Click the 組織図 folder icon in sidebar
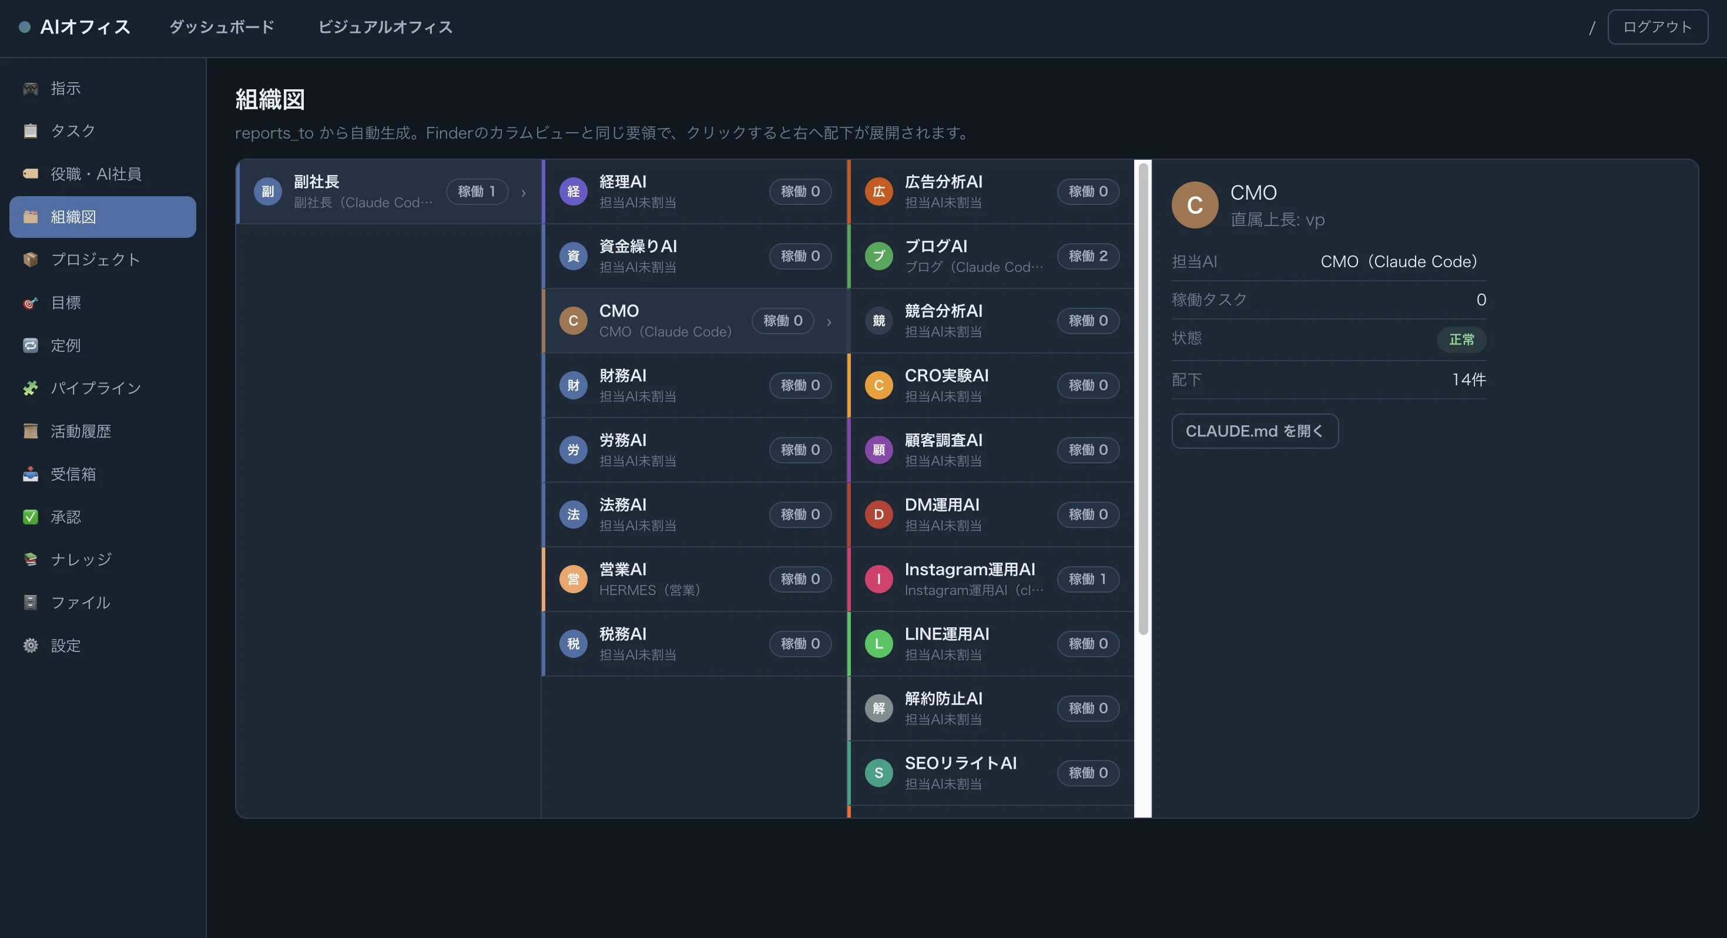The width and height of the screenshot is (1727, 938). (30, 217)
